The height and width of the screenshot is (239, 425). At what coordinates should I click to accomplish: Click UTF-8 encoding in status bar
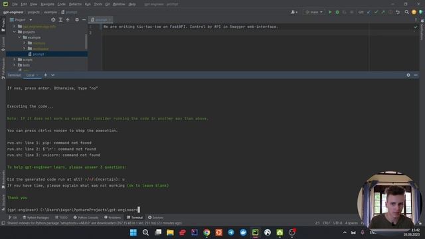(x=337, y=223)
